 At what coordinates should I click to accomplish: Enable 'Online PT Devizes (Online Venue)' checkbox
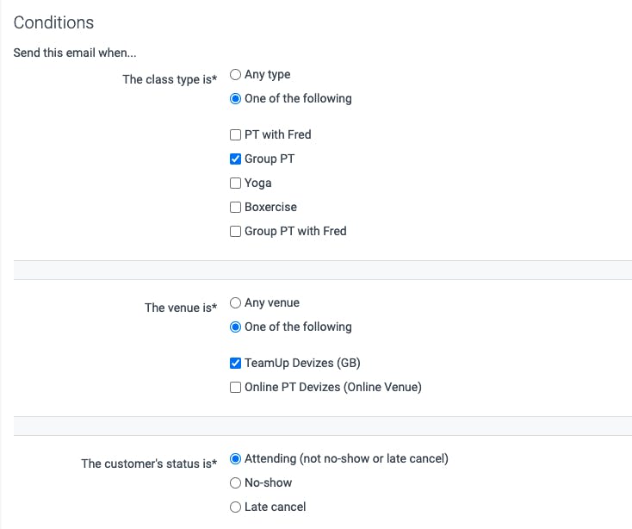[235, 388]
